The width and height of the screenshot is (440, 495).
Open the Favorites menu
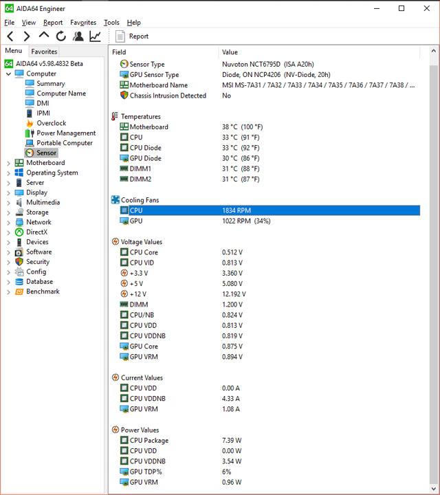tap(83, 23)
